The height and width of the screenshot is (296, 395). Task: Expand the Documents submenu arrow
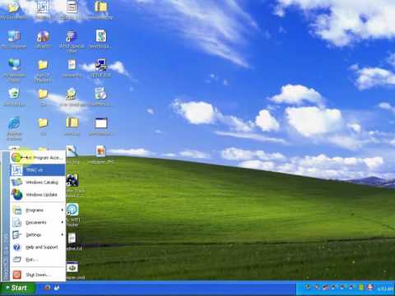[63, 222]
